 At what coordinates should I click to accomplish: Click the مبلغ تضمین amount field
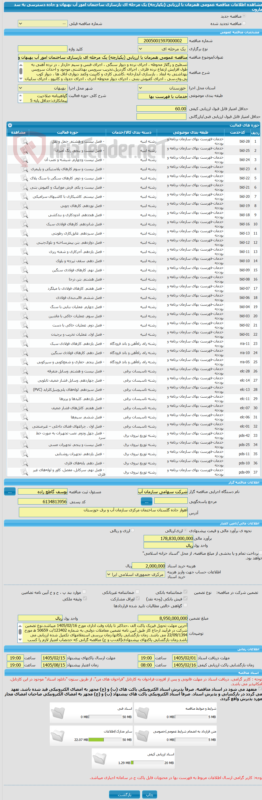point(162,618)
